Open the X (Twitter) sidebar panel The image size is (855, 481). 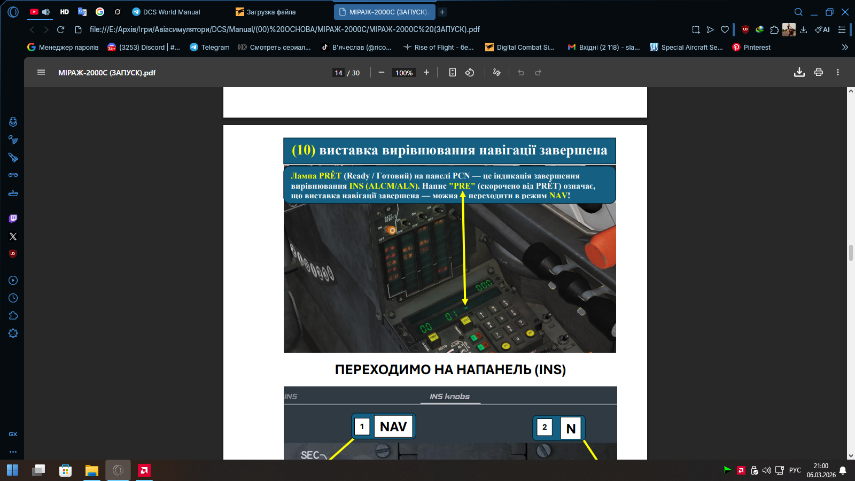[13, 236]
